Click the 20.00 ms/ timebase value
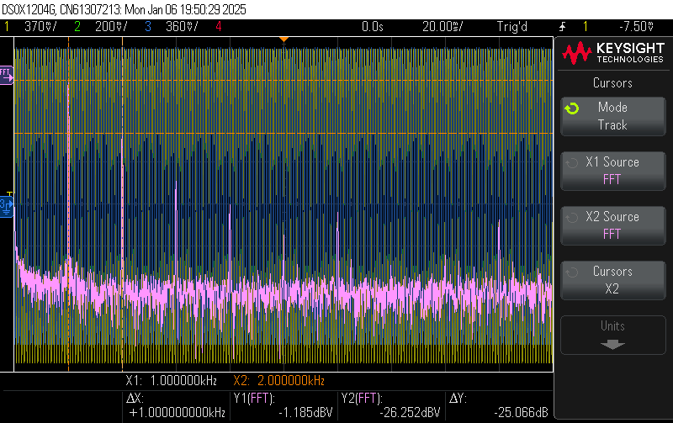The height and width of the screenshot is (423, 673). tap(442, 27)
